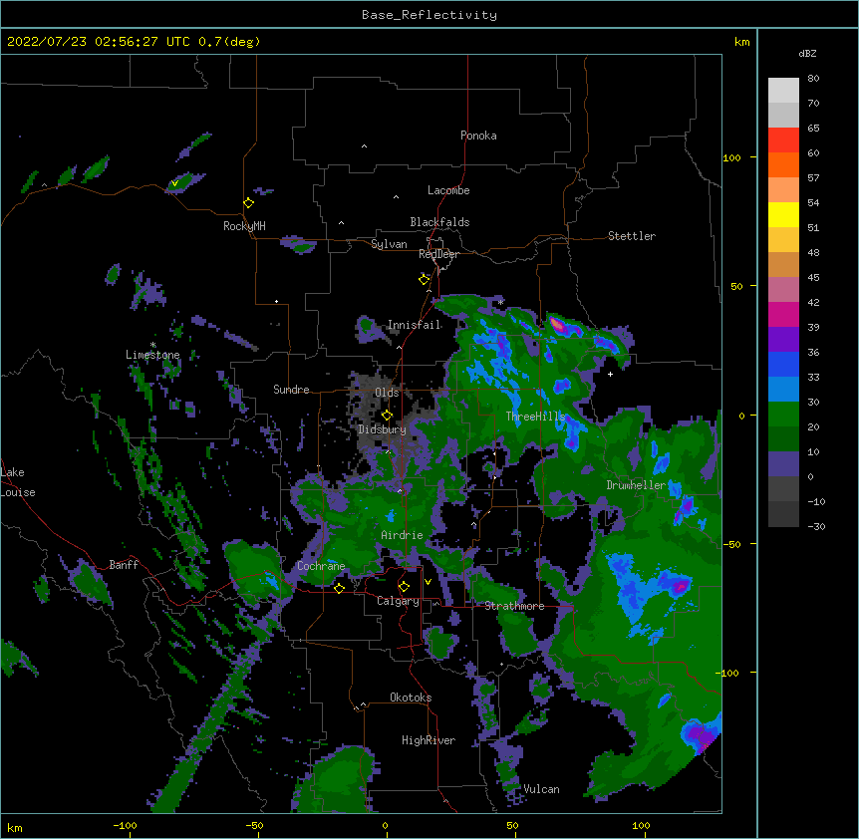This screenshot has width=859, height=839.
Task: Click the dBZ legend heading
Action: [807, 53]
